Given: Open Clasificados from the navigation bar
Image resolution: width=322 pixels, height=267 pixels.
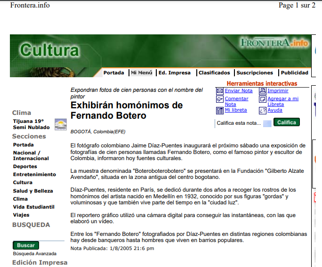Looking at the screenshot, I should click(x=214, y=73).
